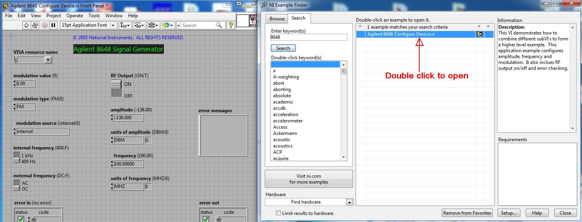Open the modulation source internal selector
Viewport: 582px width, 222px height.
[41, 131]
